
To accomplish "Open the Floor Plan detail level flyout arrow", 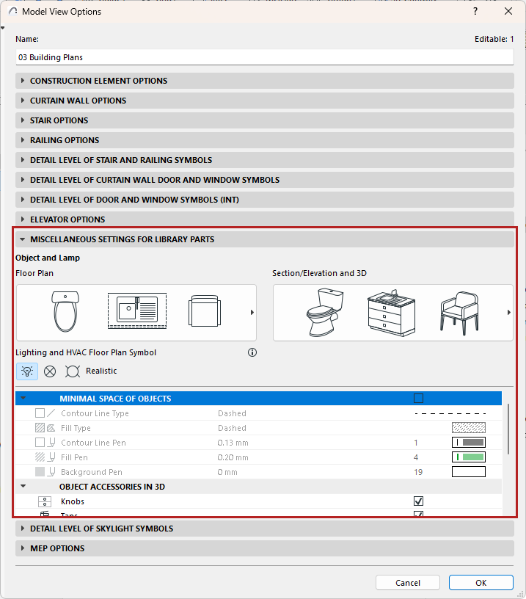I will coord(252,313).
